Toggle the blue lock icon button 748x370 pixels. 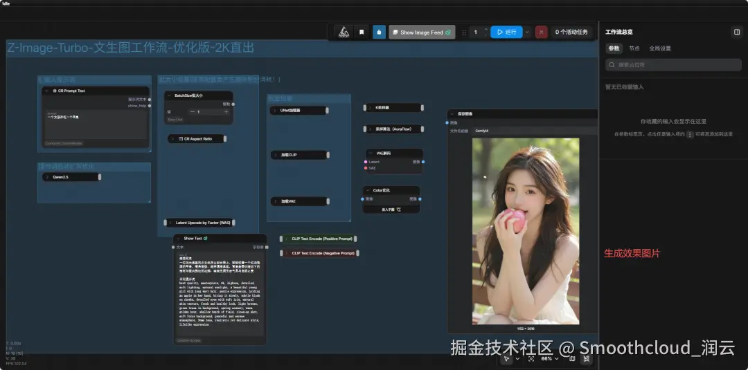[x=379, y=32]
